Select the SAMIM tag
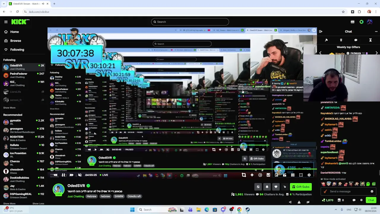Image resolution: width=380 pixels, height=214 pixels. click(119, 196)
